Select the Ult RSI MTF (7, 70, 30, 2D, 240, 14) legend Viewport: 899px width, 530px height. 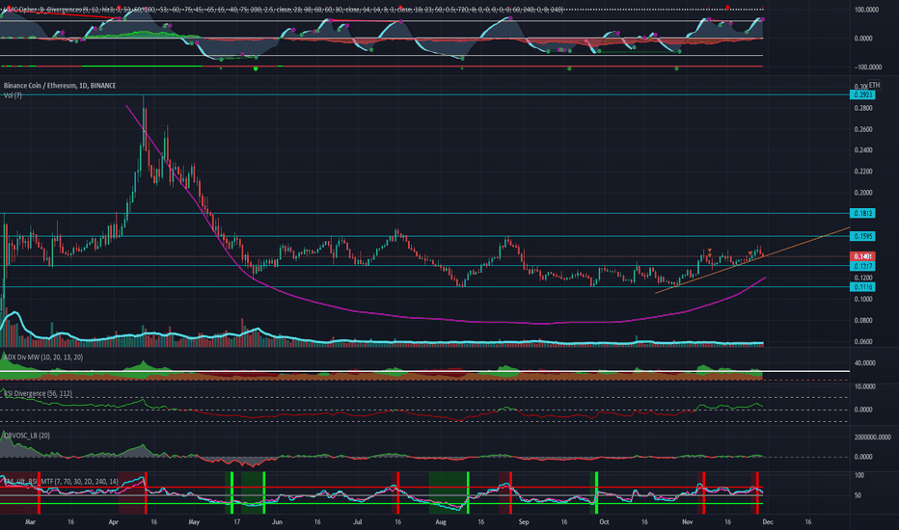[x=60, y=481]
